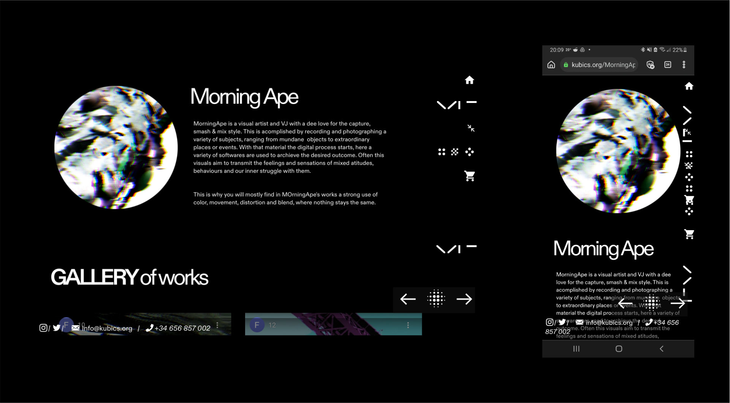This screenshot has width=730, height=403.
Task: Open three-dot menu on the first gallery video
Action: pyautogui.click(x=217, y=325)
